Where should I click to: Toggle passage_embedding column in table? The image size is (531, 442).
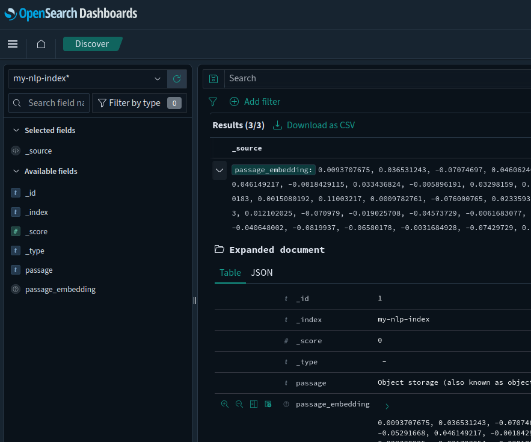[x=254, y=404]
